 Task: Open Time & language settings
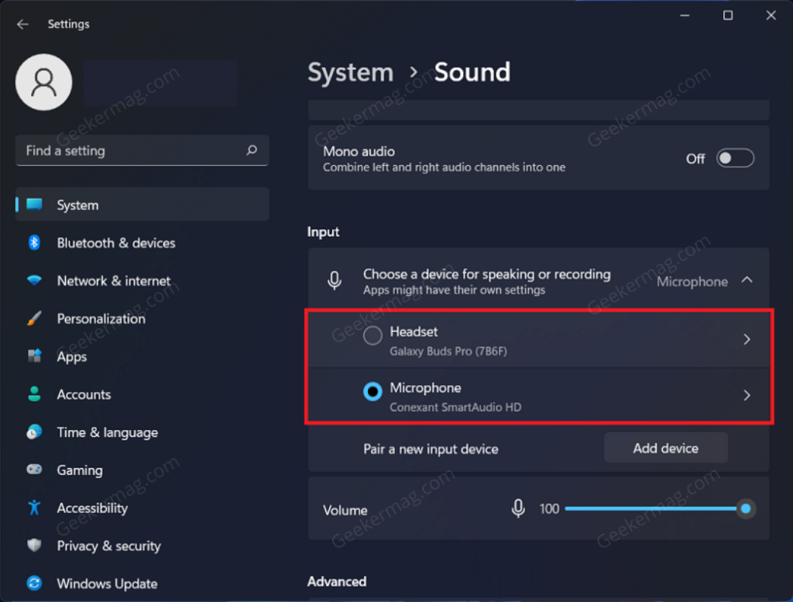(x=142, y=432)
